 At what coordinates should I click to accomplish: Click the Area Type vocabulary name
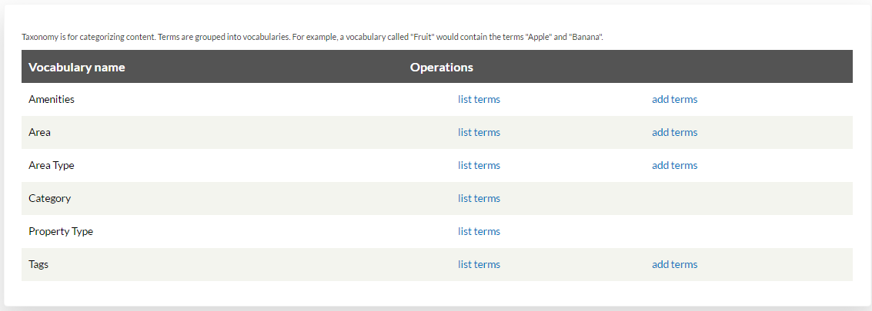pyautogui.click(x=51, y=166)
